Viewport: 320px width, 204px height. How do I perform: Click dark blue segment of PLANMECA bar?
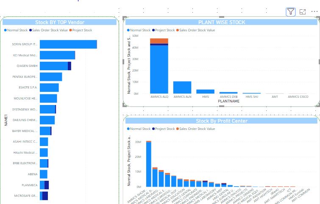(x=47, y=185)
